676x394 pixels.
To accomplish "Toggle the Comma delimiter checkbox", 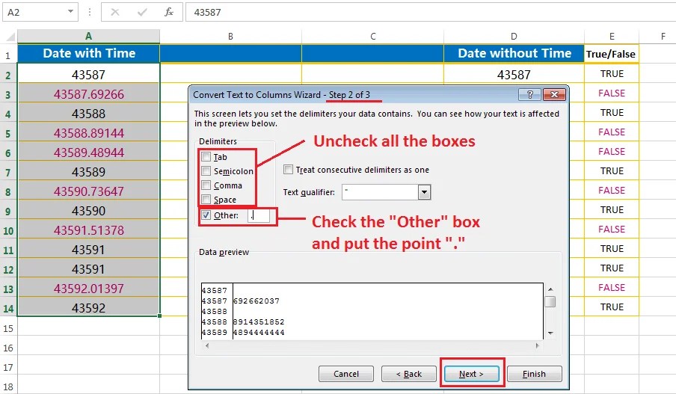I will coord(206,185).
